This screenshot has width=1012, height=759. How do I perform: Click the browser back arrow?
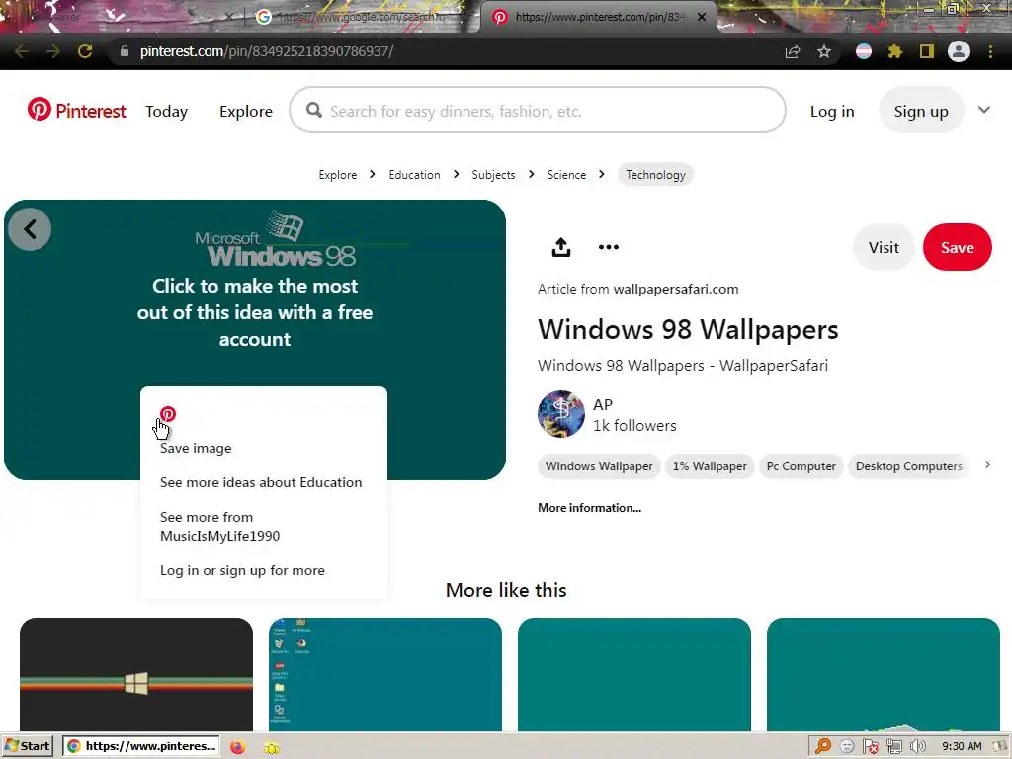tap(22, 51)
